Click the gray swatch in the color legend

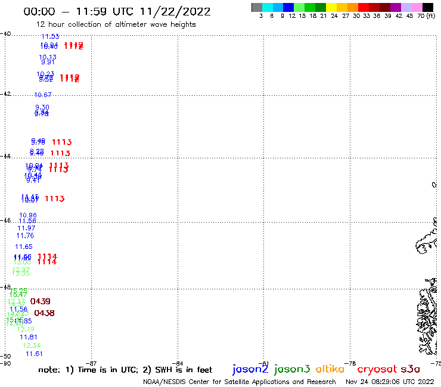click(257, 8)
